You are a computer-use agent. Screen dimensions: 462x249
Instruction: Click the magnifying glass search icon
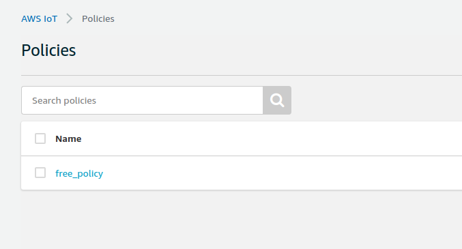coord(277,100)
